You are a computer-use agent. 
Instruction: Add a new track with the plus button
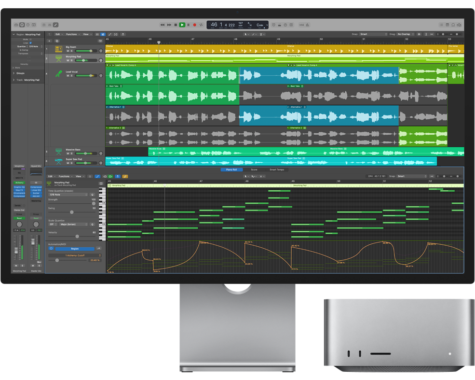pos(49,41)
